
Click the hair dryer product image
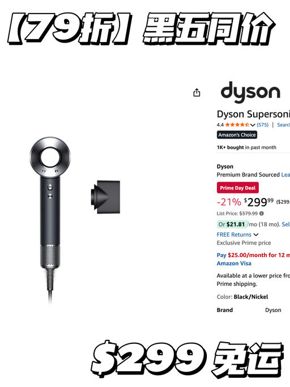[50, 220]
